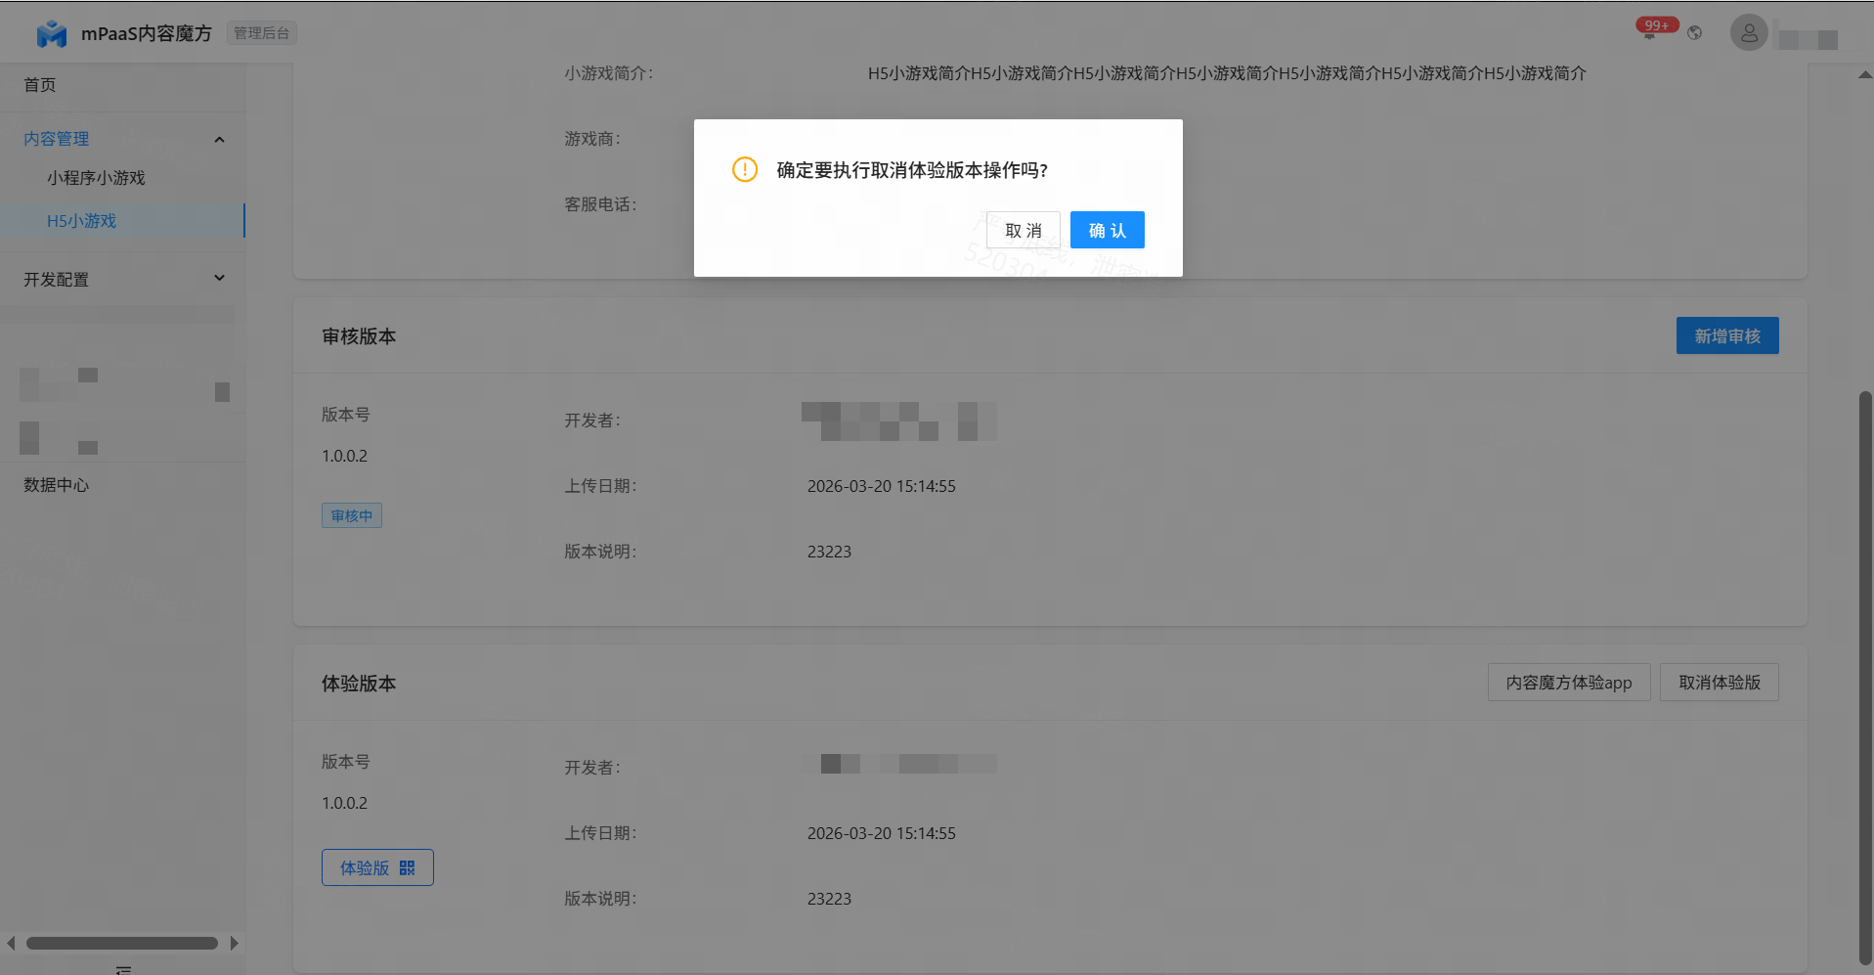Image resolution: width=1874 pixels, height=975 pixels.
Task: Click sidebar horizontal scrollbar thumb
Action: 122,944
